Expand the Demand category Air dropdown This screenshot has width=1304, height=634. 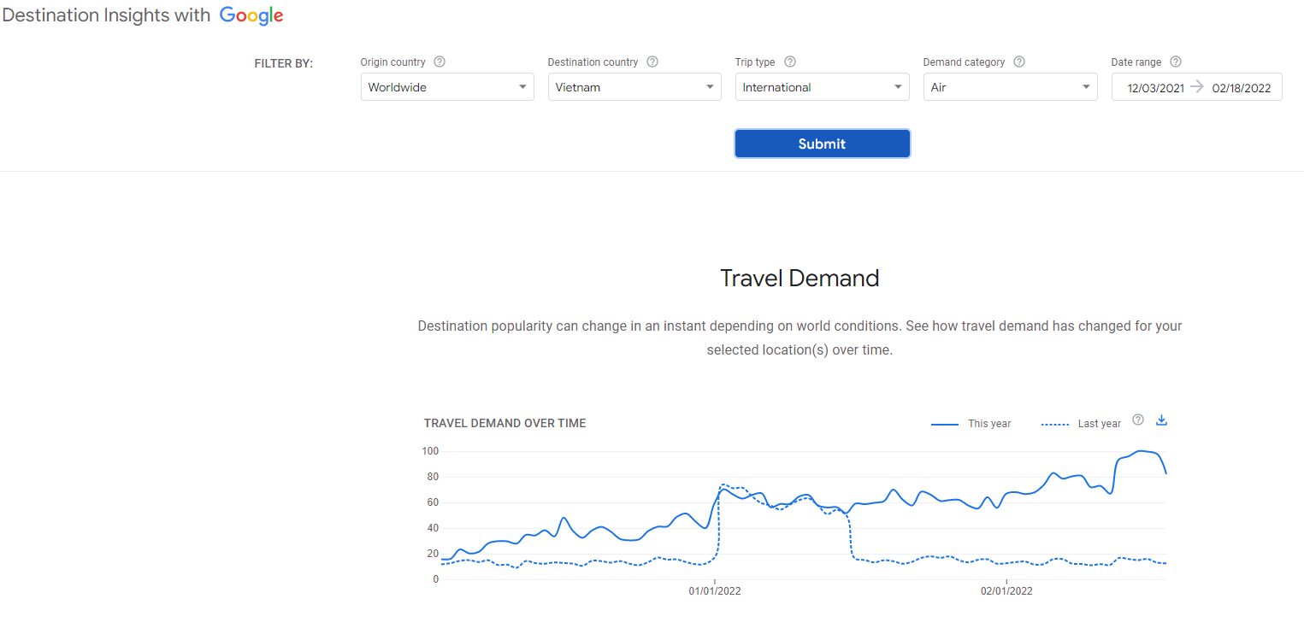1010,87
